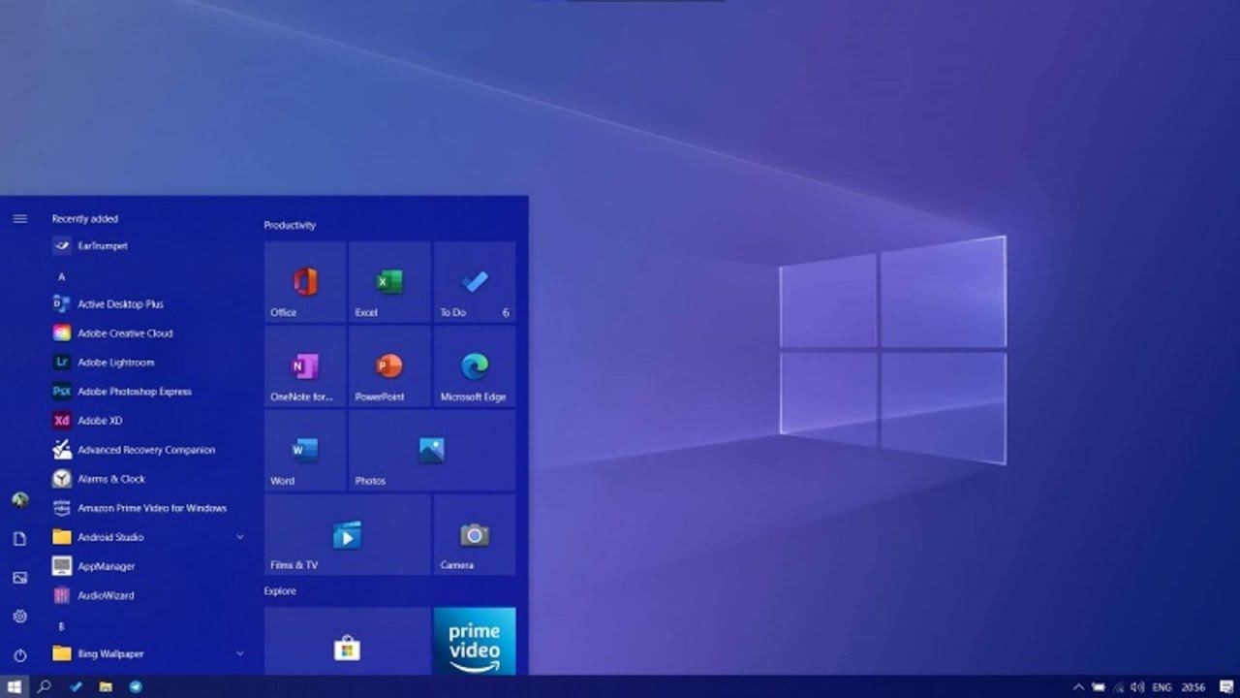
Task: Open Settings gear in Start sidebar
Action: click(x=19, y=617)
